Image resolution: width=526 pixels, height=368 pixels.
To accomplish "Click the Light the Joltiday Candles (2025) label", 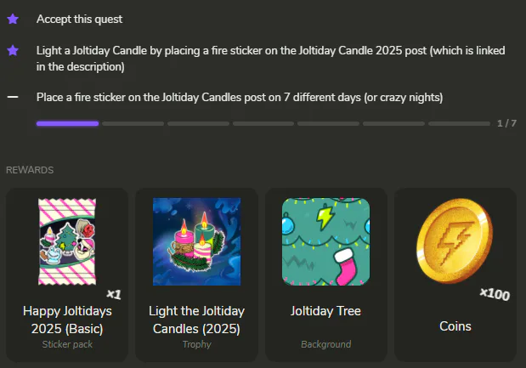I will [196, 320].
